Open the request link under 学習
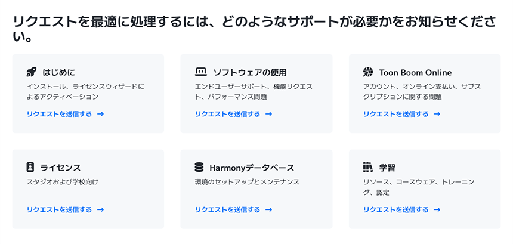 [x=395, y=209]
